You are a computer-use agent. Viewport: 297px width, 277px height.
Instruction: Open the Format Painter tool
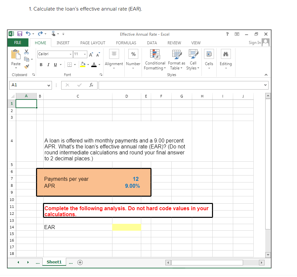pyautogui.click(x=26, y=66)
